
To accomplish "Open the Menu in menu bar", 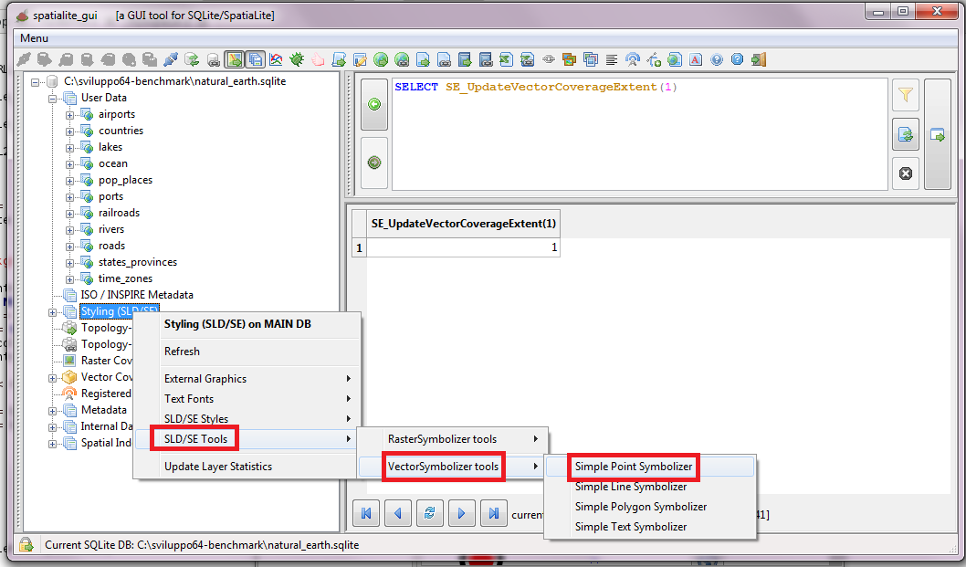I will 34,38.
